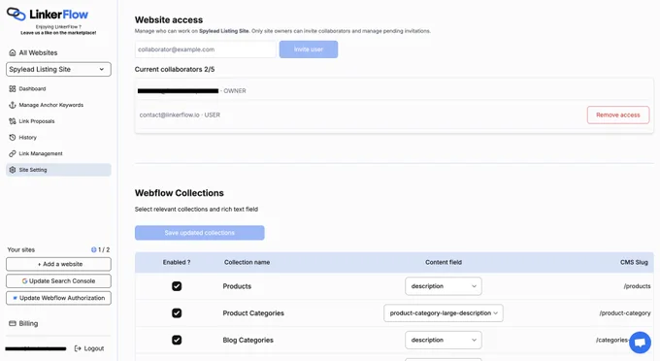Click the Billing card icon
The width and height of the screenshot is (660, 361).
tap(13, 323)
